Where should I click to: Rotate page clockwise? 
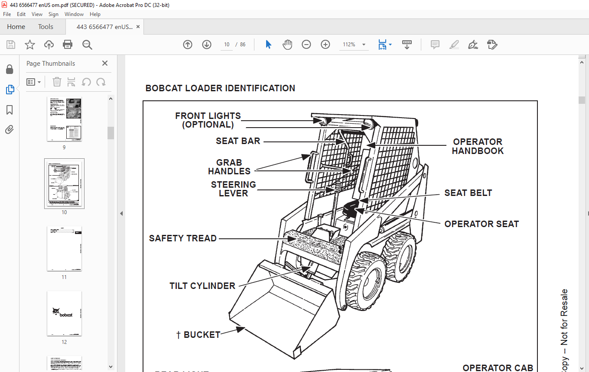point(101,82)
